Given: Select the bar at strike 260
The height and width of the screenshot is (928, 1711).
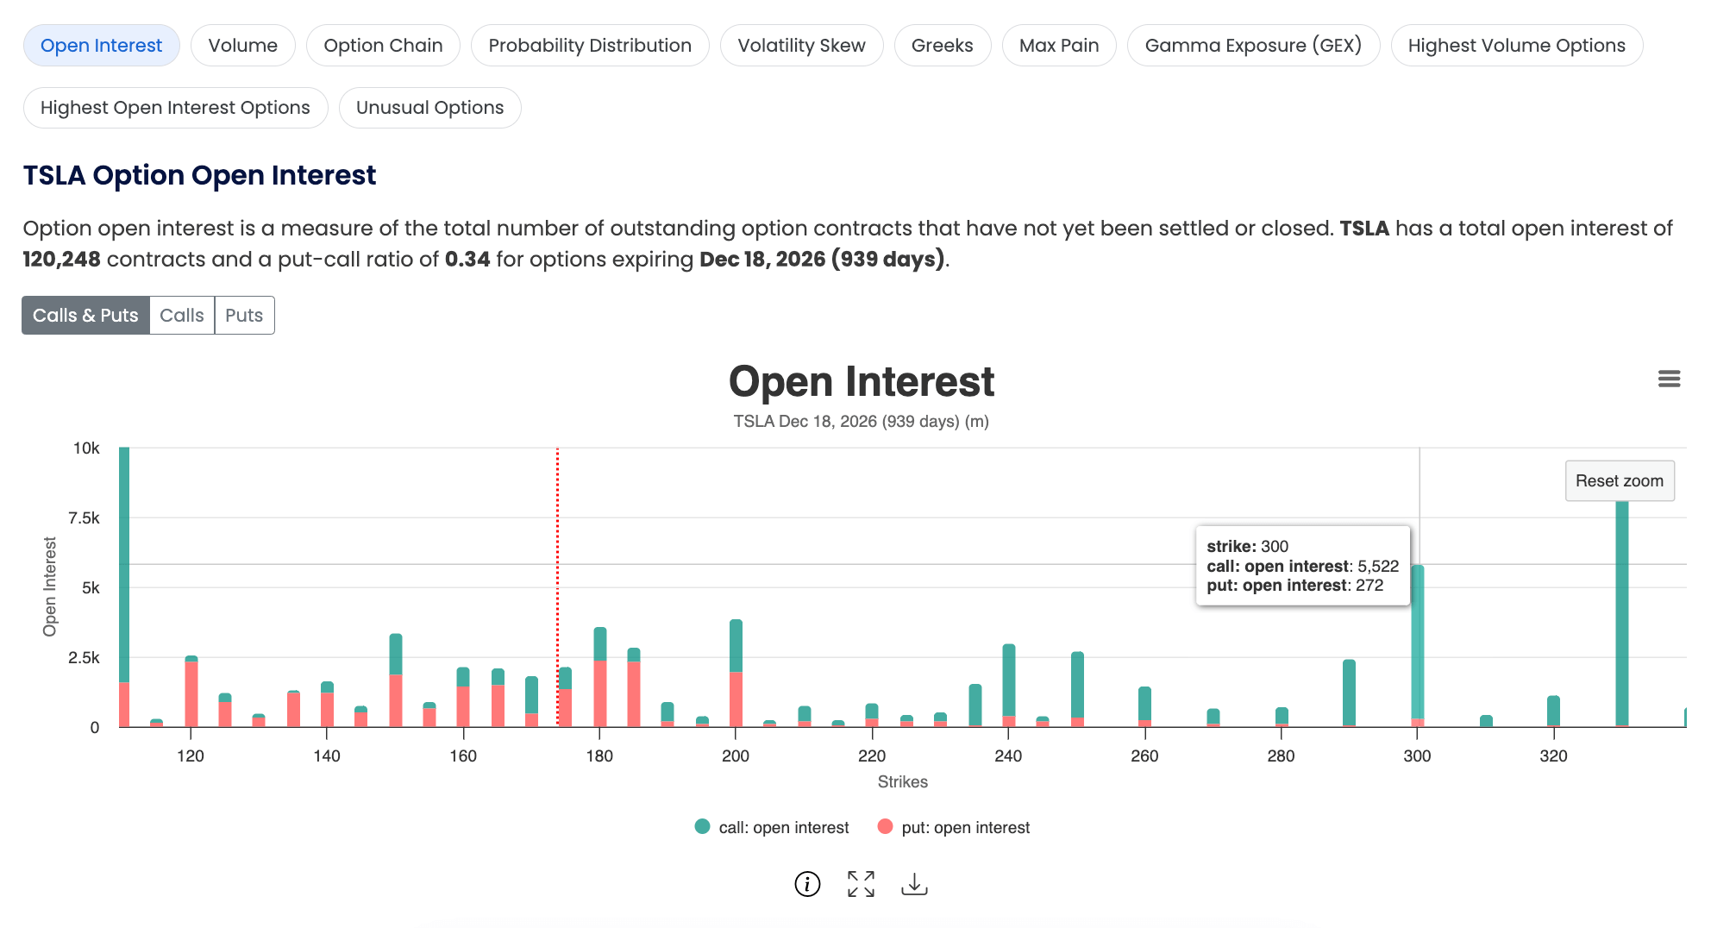Looking at the screenshot, I should pos(1144,707).
